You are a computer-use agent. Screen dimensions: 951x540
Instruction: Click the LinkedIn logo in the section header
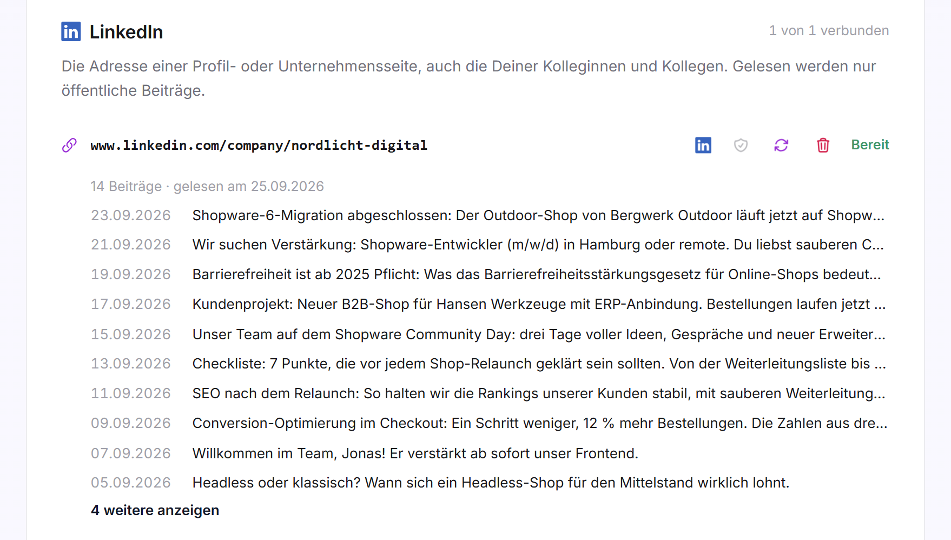(x=71, y=32)
